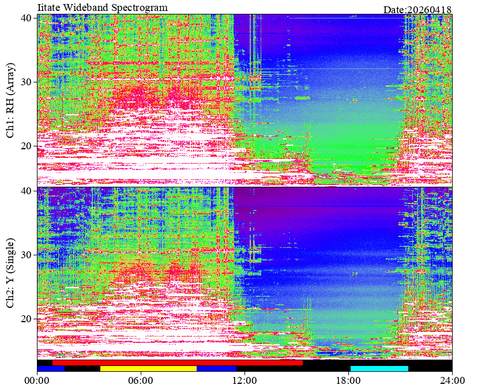Viewport: 489px width, 385px height.
Task: Click the 'Ch2: Y (Single)' axis label
Action: click(x=10, y=273)
